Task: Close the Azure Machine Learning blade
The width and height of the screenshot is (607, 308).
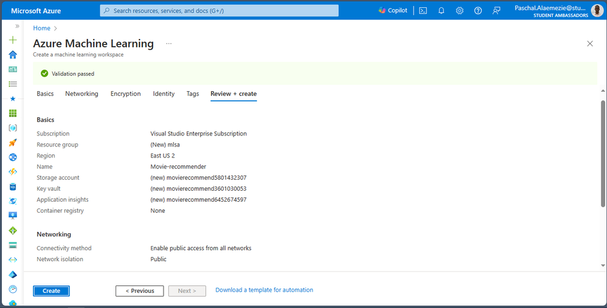Action: click(x=590, y=44)
